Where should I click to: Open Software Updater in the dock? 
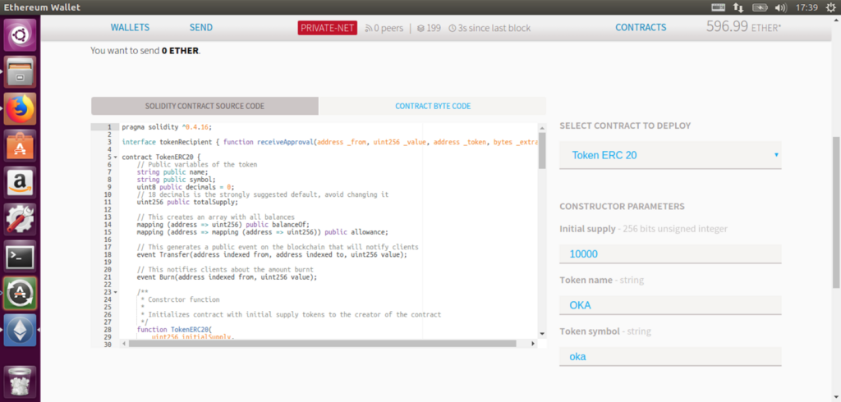(x=20, y=293)
